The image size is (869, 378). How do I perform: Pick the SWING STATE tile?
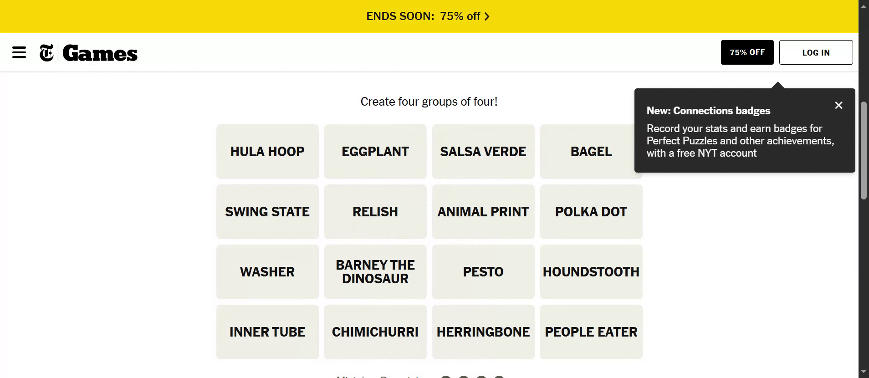(x=267, y=212)
